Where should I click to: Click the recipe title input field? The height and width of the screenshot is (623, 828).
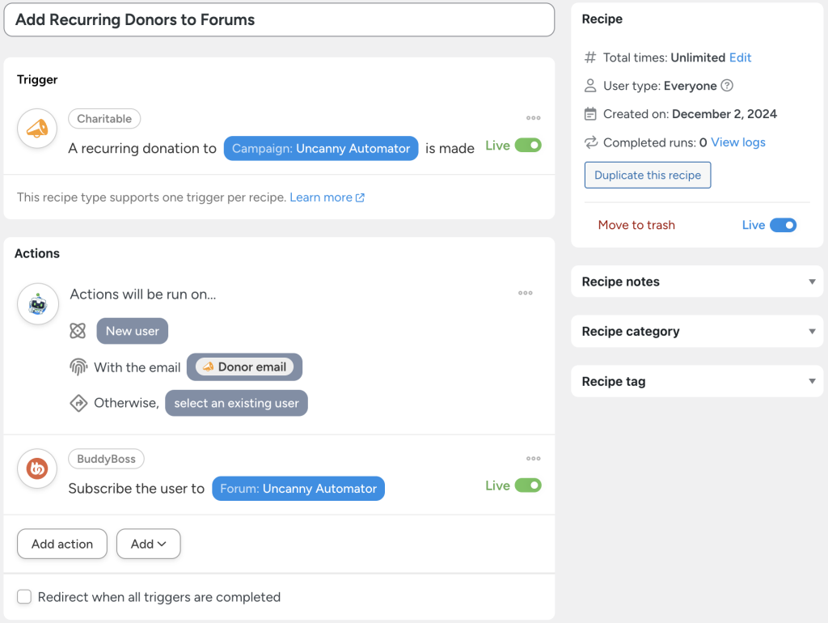click(279, 19)
